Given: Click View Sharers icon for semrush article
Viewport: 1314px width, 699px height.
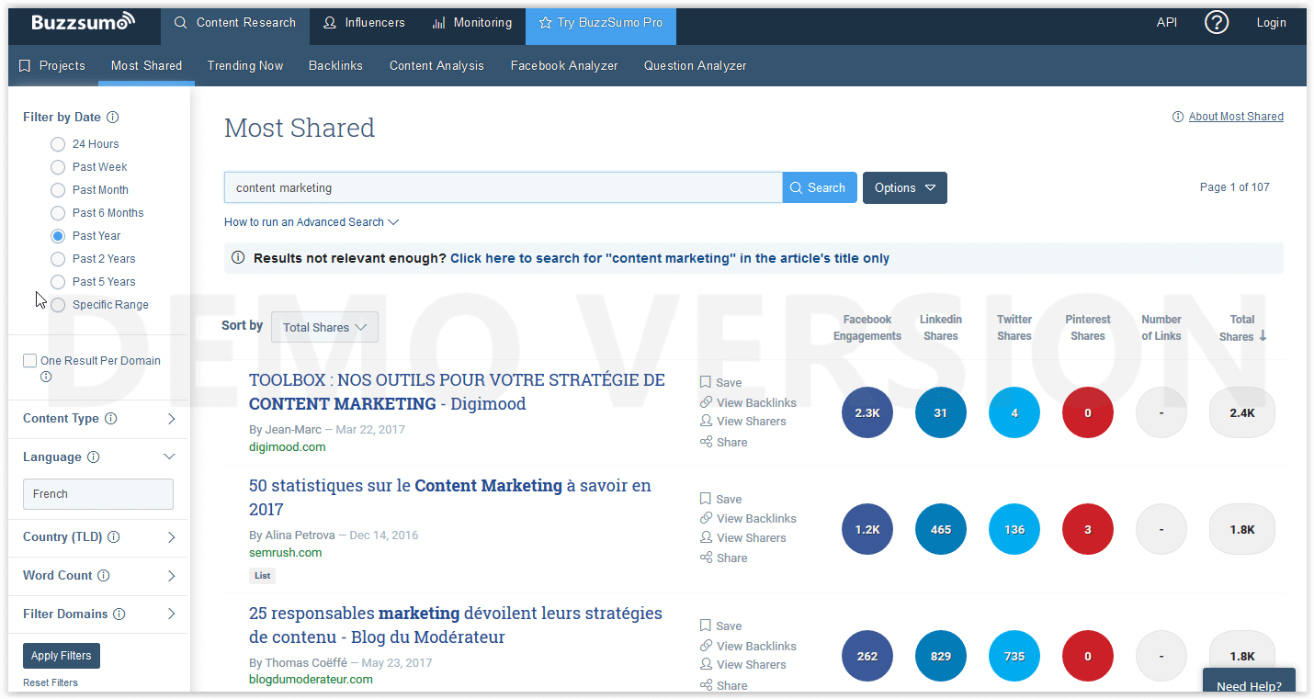Looking at the screenshot, I should (706, 537).
